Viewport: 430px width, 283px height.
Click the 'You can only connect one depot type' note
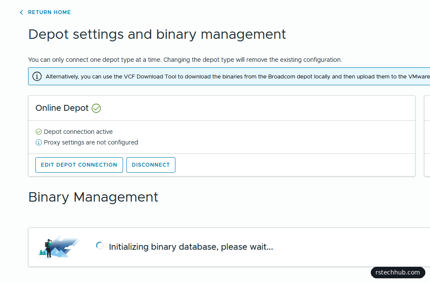pos(185,60)
